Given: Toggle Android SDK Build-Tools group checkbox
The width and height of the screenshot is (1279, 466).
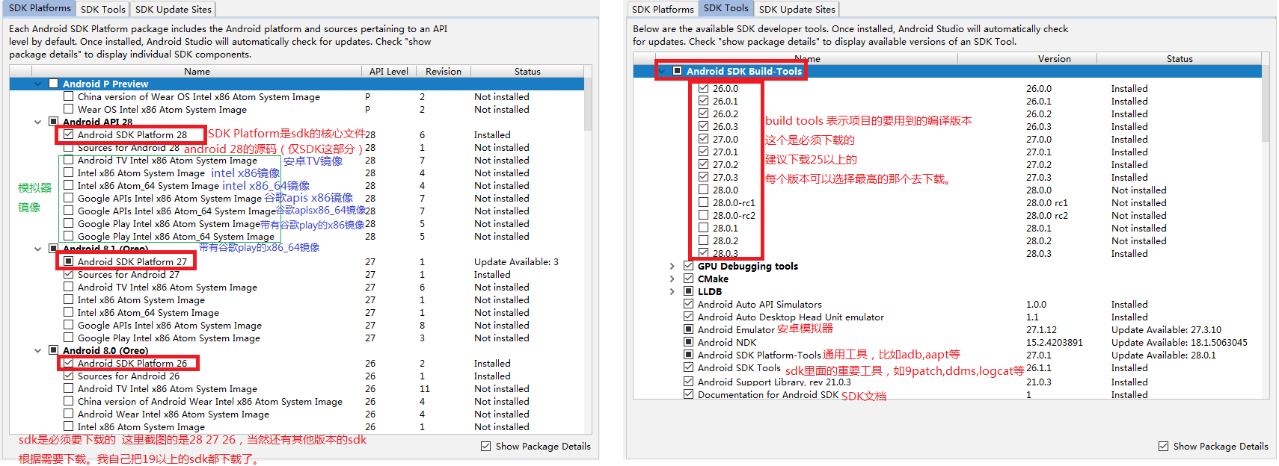Looking at the screenshot, I should [x=677, y=71].
